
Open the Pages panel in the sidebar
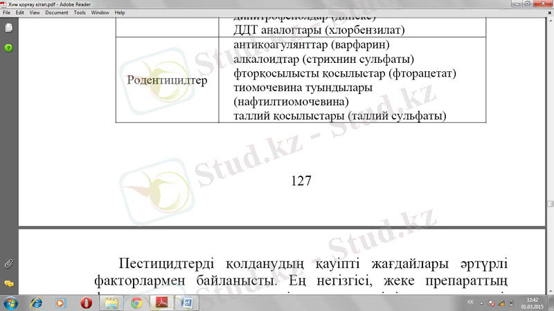9,28
